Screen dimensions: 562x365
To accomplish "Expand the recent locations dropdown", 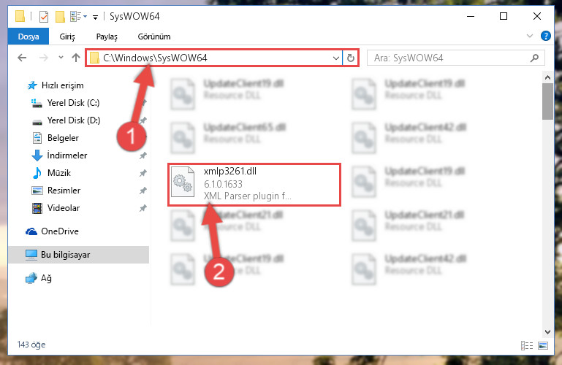I will coord(61,58).
